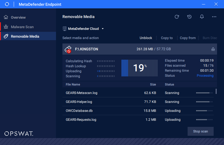Select the F:\ KINGSTON drive row
224x145 pixels.
click(139, 49)
